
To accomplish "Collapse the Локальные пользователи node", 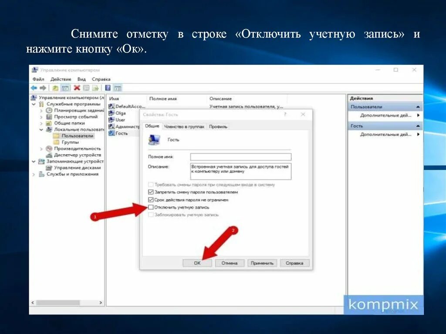I will (x=41, y=130).
